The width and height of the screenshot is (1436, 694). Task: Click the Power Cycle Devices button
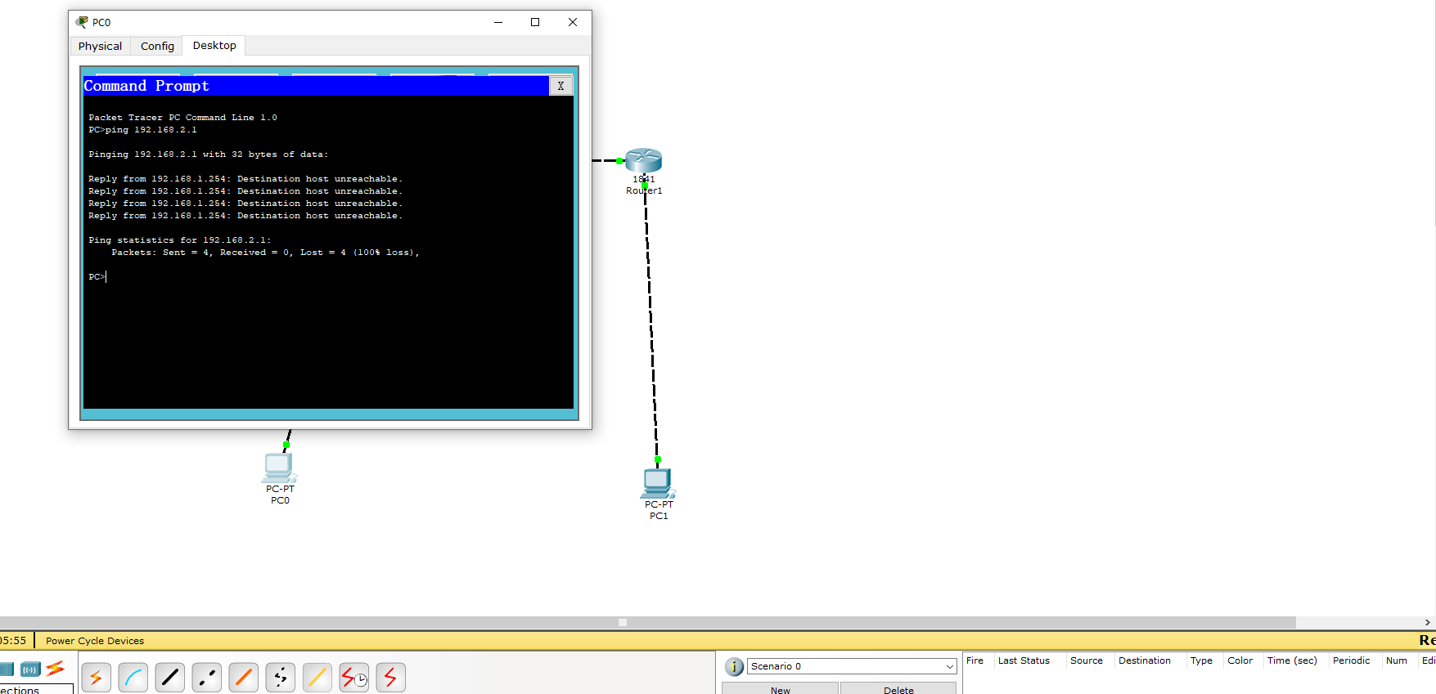tap(95, 641)
